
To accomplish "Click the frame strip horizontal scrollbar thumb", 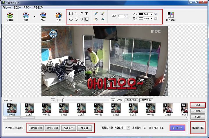I will pos(21,118).
